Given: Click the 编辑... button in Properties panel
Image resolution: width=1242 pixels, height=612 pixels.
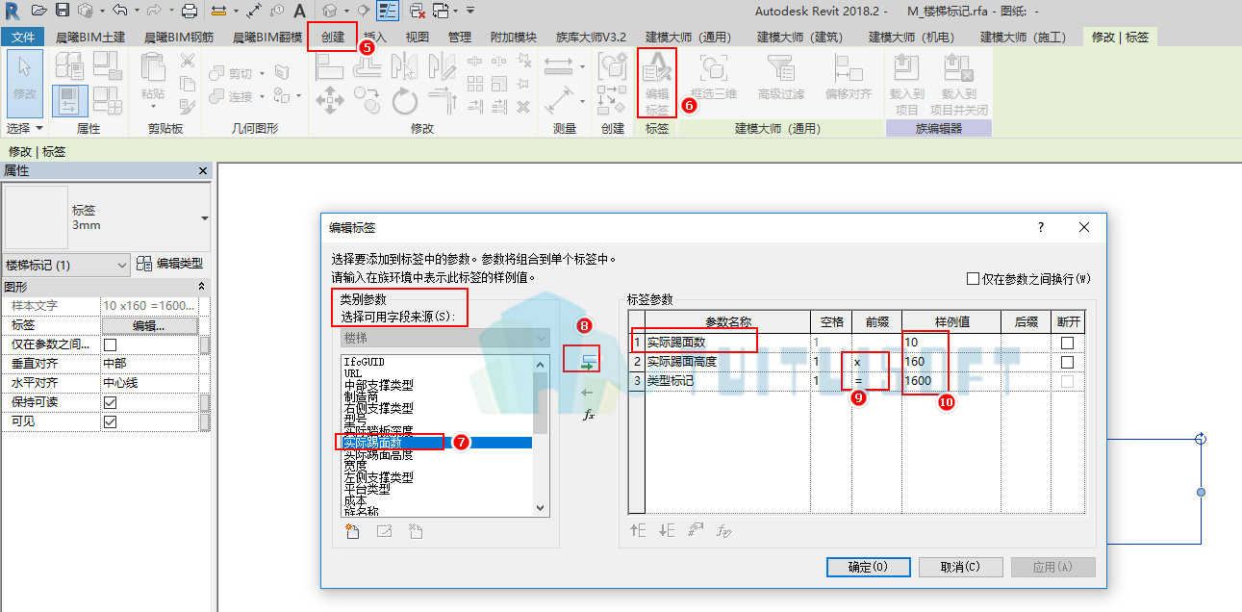Looking at the screenshot, I should [x=149, y=325].
